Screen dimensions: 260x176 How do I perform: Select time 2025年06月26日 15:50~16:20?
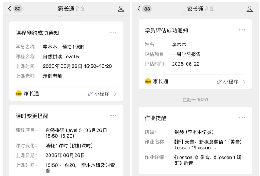[x=77, y=66]
